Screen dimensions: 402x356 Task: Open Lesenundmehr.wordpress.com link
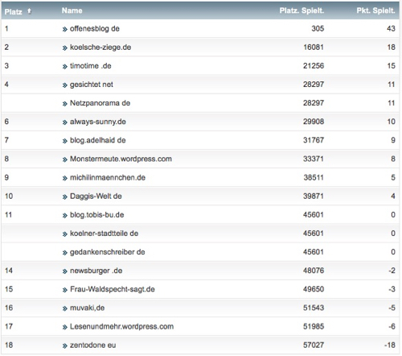(x=121, y=326)
